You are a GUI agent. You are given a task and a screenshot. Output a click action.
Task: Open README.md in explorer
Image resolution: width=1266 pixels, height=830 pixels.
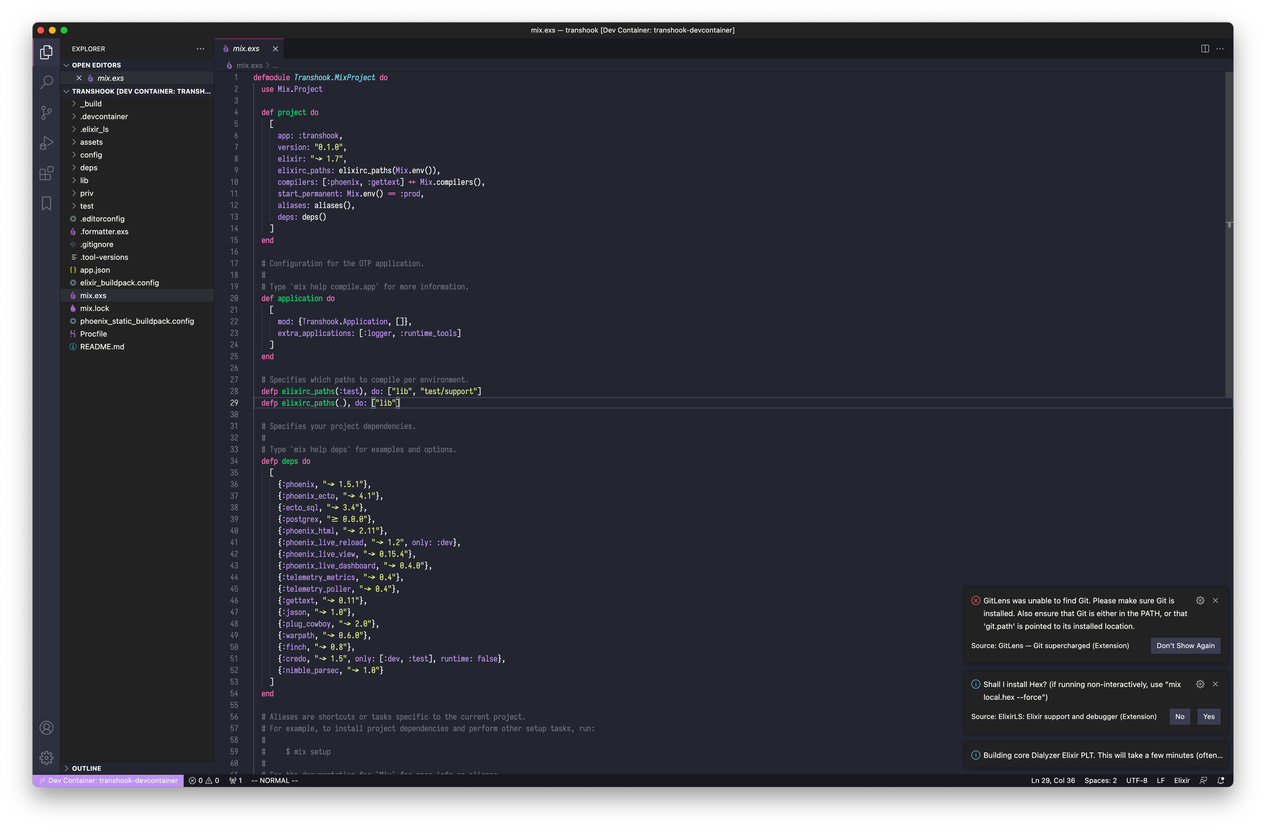point(137,346)
